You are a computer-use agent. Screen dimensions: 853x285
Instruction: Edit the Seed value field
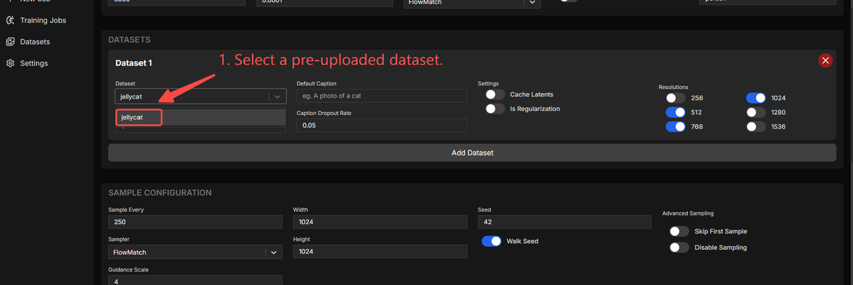564,222
